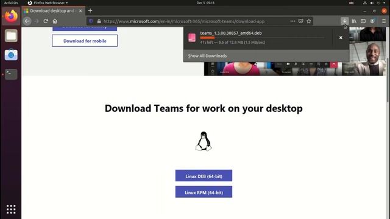Click teams_1.3.00.30857_amd64.deb file name

click(x=231, y=33)
